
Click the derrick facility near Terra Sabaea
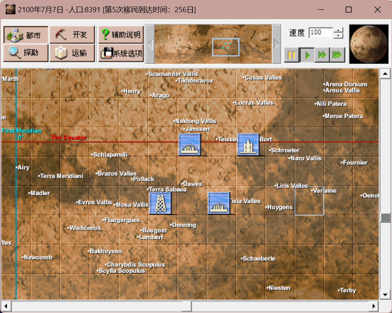tap(160, 203)
